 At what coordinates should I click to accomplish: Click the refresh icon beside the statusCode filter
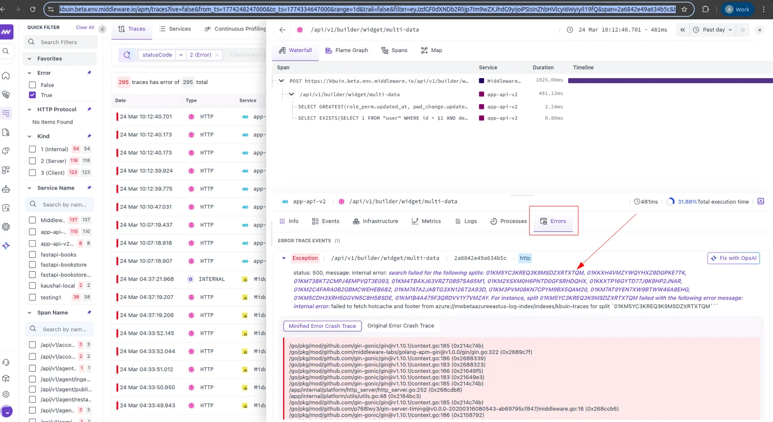click(x=127, y=55)
